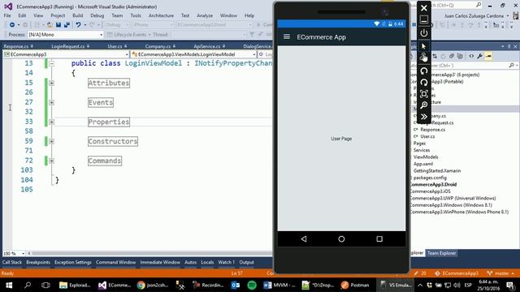
Task: Click the Undo toolbar icon
Action: pyautogui.click(x=78, y=25)
